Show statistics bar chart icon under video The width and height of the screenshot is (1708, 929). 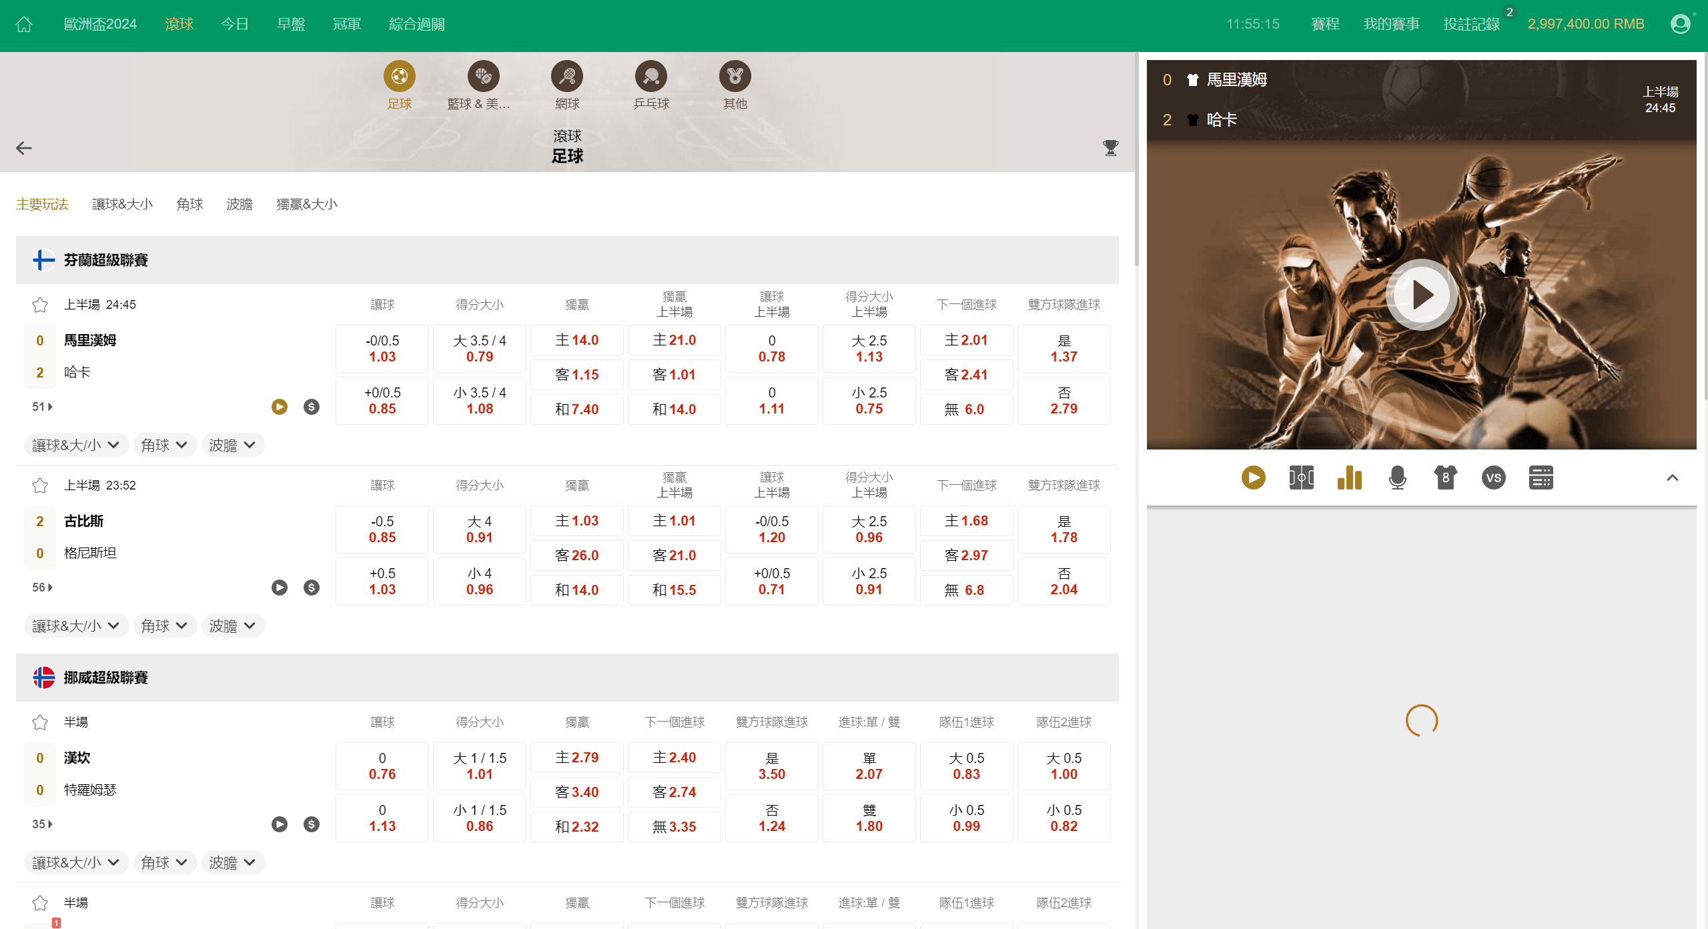[1349, 478]
